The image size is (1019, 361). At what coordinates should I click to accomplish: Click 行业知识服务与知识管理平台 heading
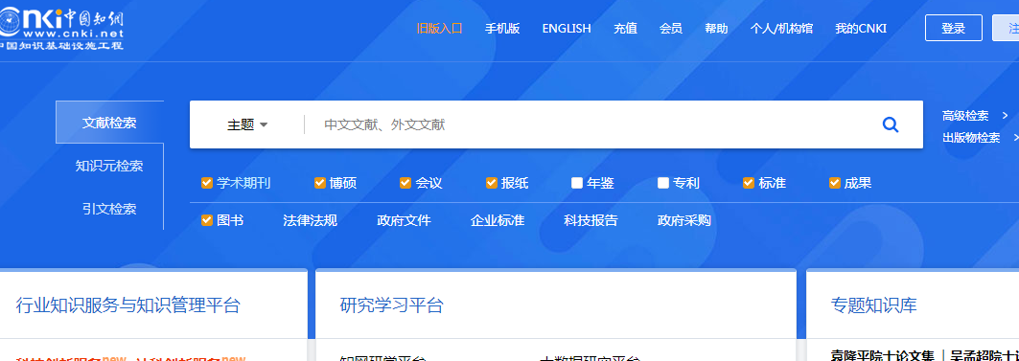pyautogui.click(x=128, y=305)
